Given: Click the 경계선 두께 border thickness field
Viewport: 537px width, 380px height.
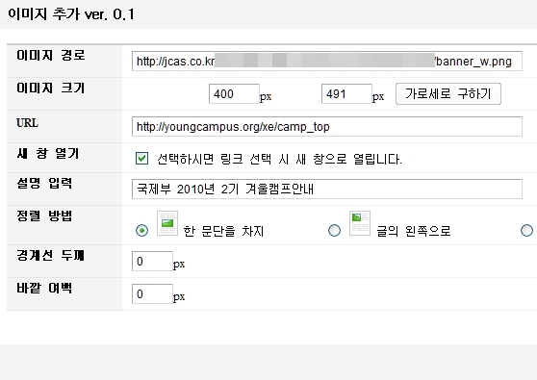Looking at the screenshot, I should [152, 262].
